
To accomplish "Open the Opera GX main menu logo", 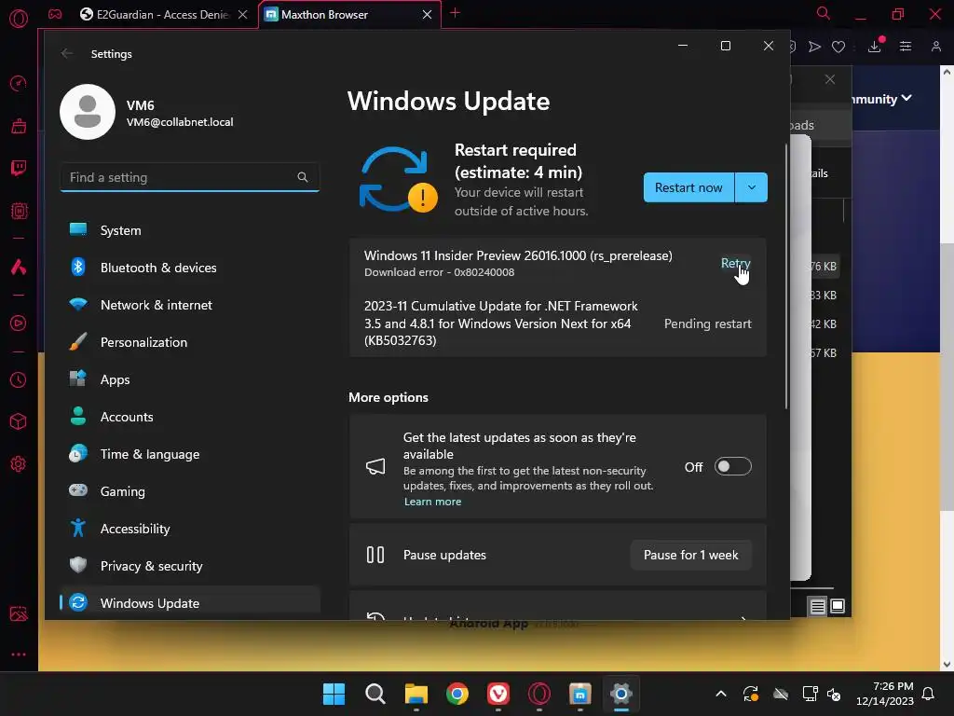I will pyautogui.click(x=19, y=19).
